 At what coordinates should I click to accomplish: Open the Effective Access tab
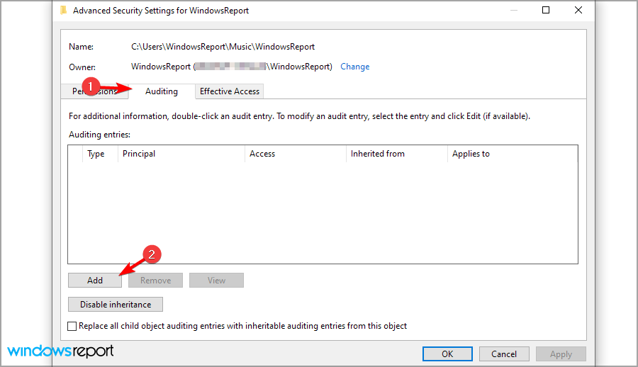(230, 91)
